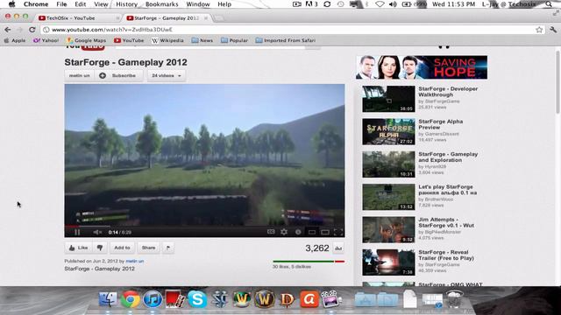The width and height of the screenshot is (561, 315).
Task: Open the Yahoo! bookmark
Action: click(x=46, y=40)
